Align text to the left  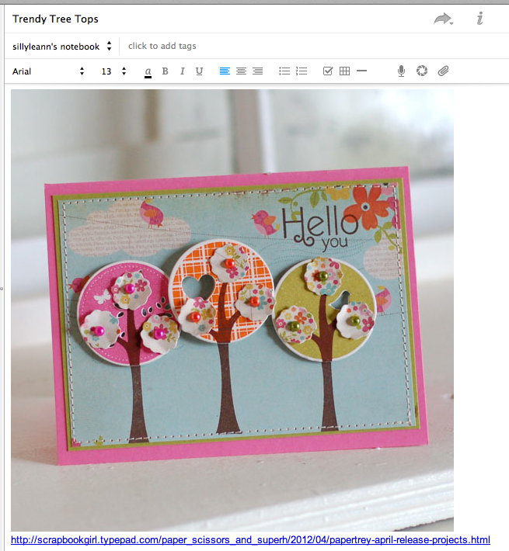tap(225, 71)
